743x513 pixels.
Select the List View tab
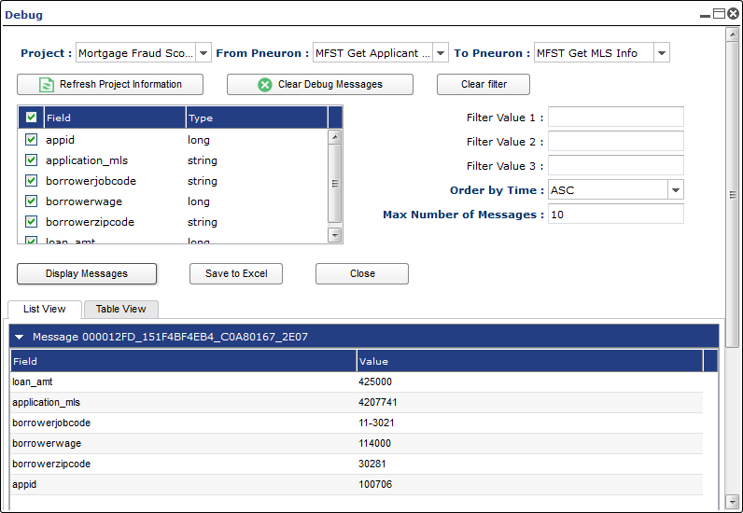click(x=45, y=309)
